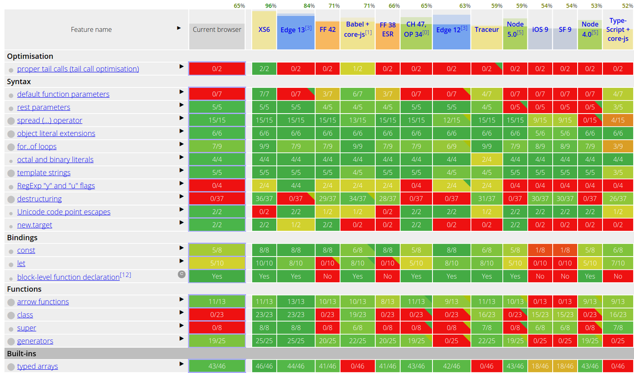Click the Traceur 31/37 destructuring cell
Viewport: 634px width, 373px height.
tap(487, 199)
